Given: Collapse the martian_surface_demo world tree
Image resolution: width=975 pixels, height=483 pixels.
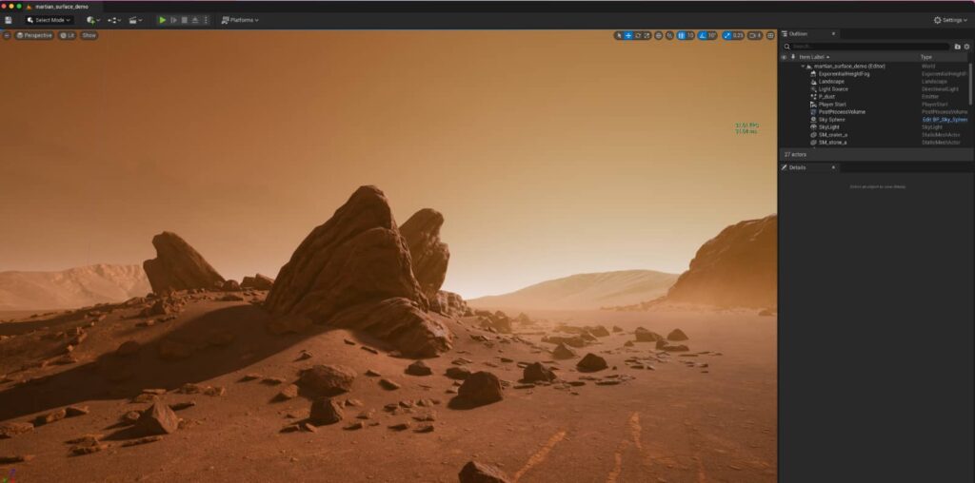Looking at the screenshot, I should tap(803, 67).
